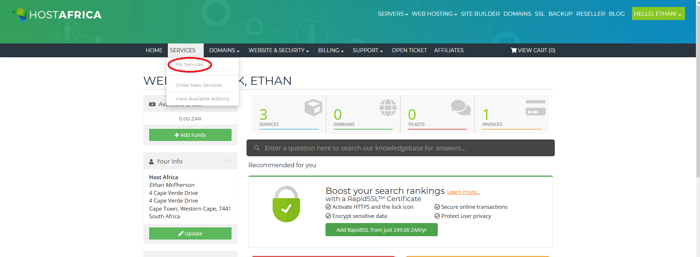Click the tickets chat bubbles icon
Screen dimensions: 700x257
coord(461,108)
